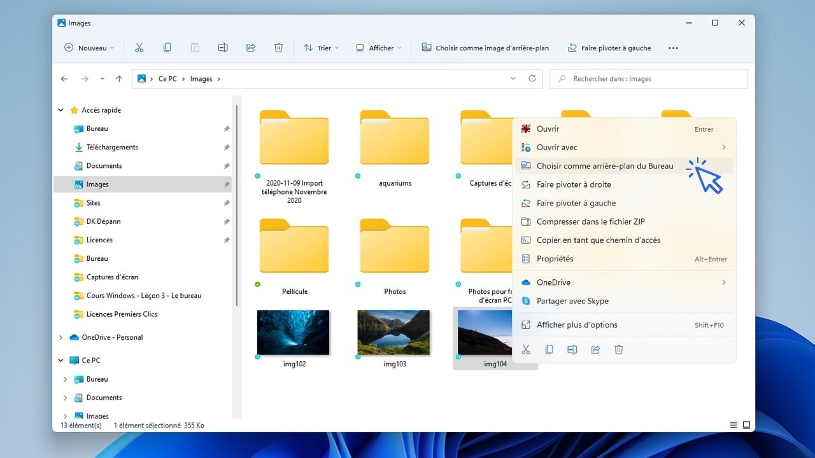Select Compresser dans le fichier ZIP
The height and width of the screenshot is (458, 815).
click(x=624, y=221)
